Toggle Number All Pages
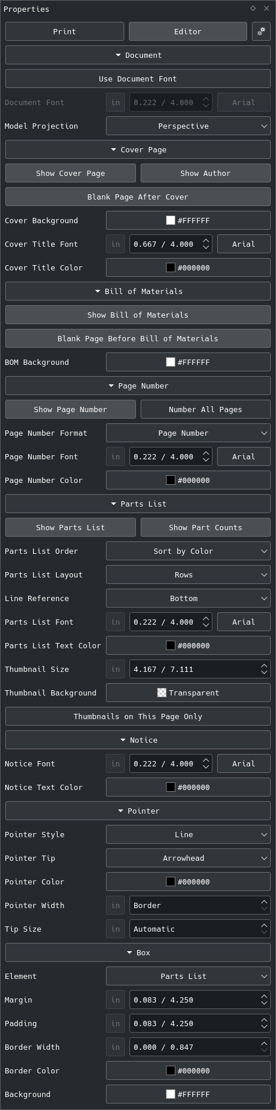 205,409
